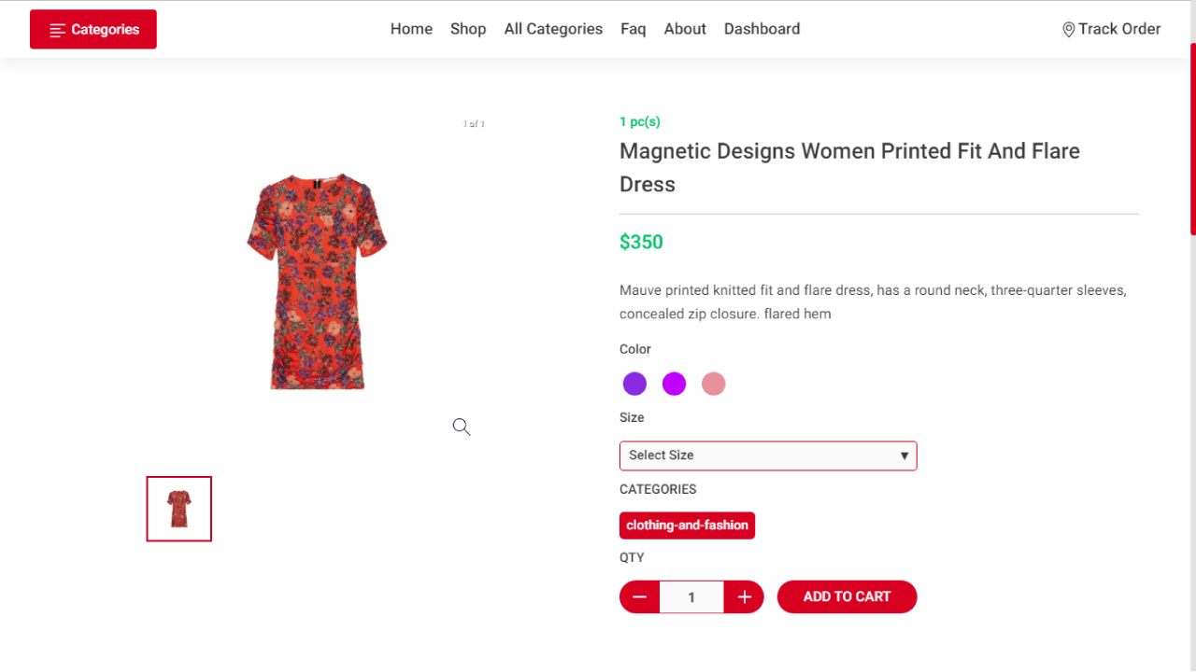Open the Select Size dropdown
The width and height of the screenshot is (1196, 672).
click(x=767, y=455)
